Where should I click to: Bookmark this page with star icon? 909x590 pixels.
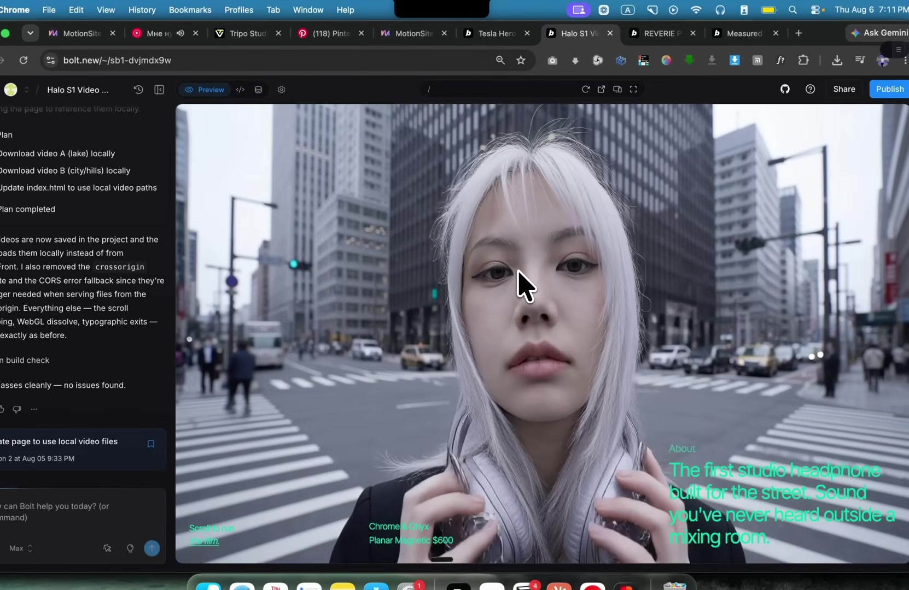pos(521,60)
